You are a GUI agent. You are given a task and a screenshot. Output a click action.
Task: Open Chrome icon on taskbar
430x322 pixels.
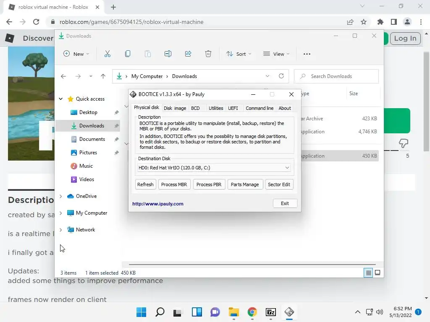point(252,312)
